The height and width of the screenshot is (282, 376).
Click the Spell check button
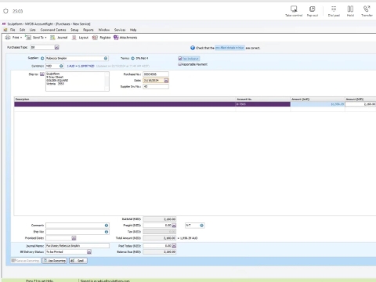pyautogui.click(x=78, y=261)
